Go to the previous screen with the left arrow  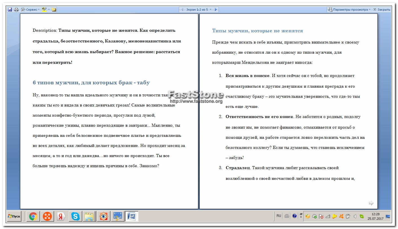tap(182, 10)
